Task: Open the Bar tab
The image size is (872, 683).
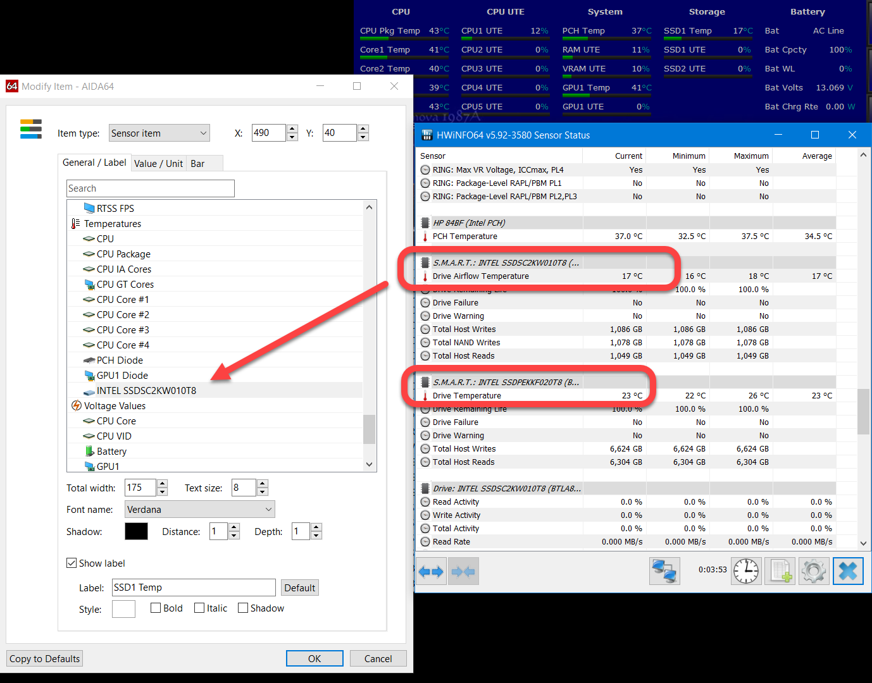Action: coord(197,163)
